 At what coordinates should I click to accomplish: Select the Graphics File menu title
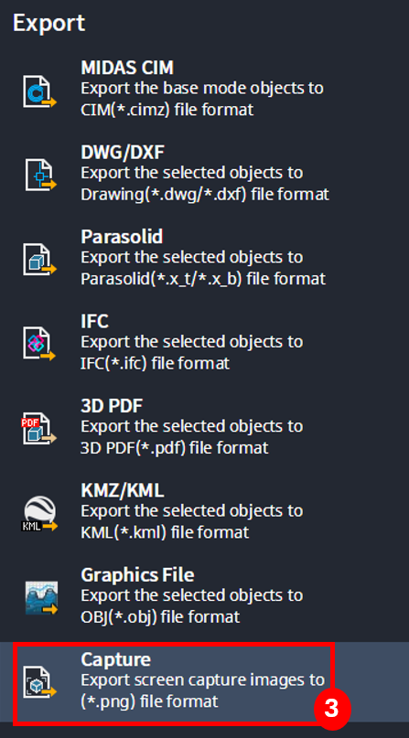[x=137, y=575]
